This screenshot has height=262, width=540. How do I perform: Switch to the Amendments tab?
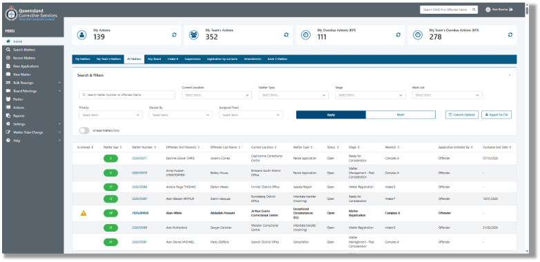(x=253, y=59)
